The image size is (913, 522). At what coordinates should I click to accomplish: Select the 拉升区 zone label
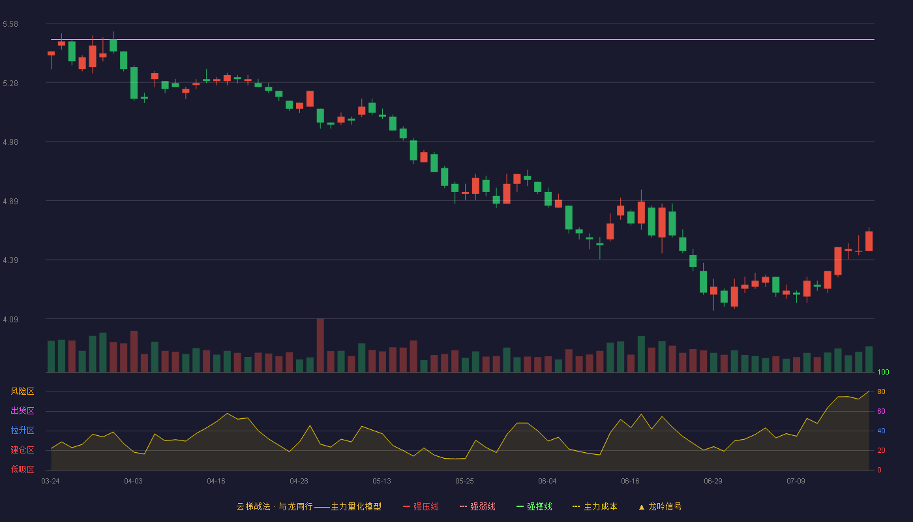[22, 431]
